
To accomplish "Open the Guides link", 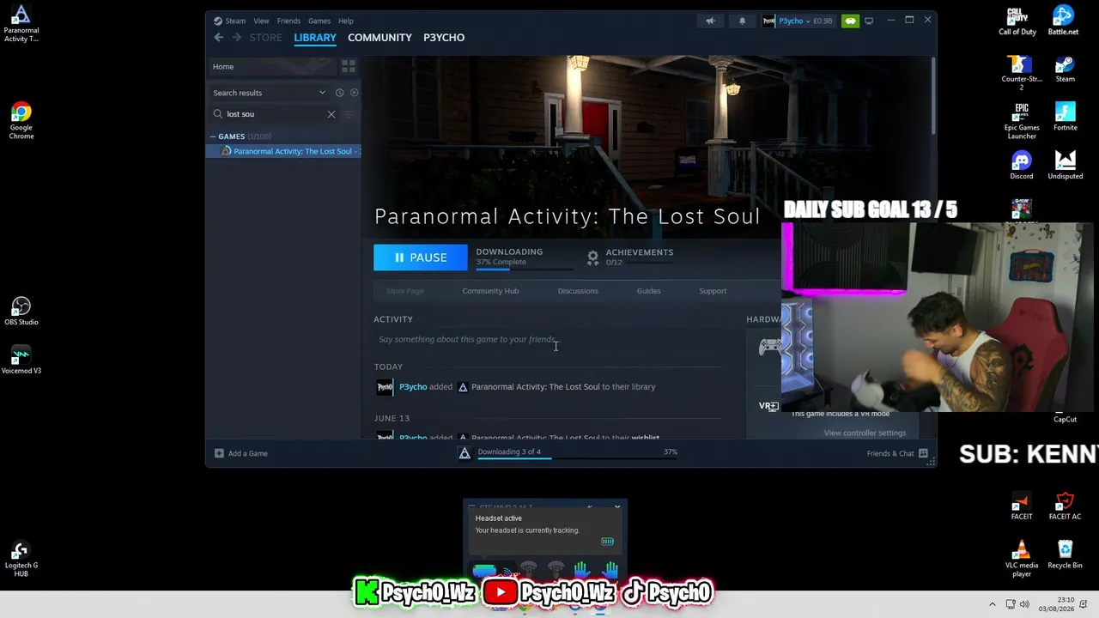I will (648, 291).
